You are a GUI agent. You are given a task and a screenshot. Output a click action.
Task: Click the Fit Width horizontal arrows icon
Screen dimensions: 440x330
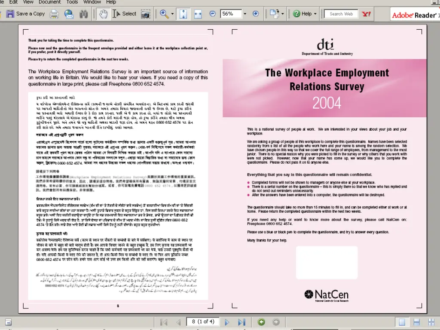click(198, 14)
